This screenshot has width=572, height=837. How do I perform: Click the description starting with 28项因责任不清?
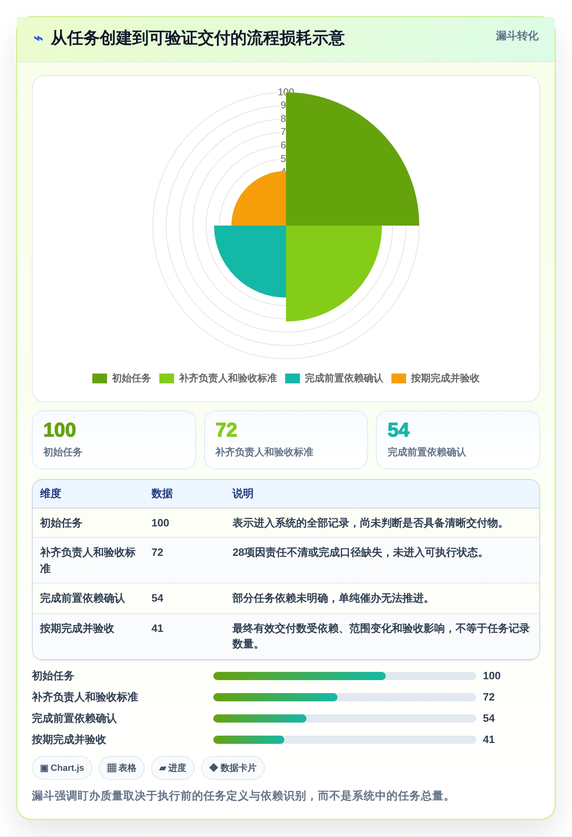point(358,553)
